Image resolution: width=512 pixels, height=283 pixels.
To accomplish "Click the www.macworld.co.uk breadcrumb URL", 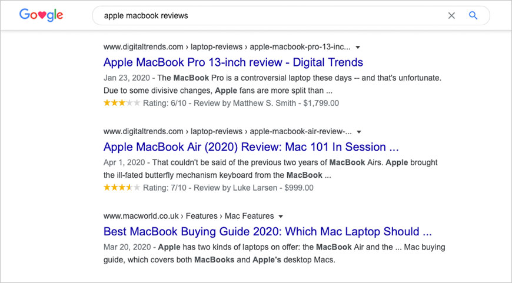I will [189, 216].
